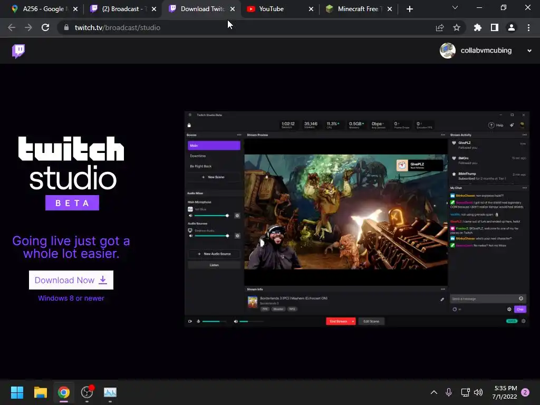Close the YouTube tab
The height and width of the screenshot is (405, 540).
point(311,9)
